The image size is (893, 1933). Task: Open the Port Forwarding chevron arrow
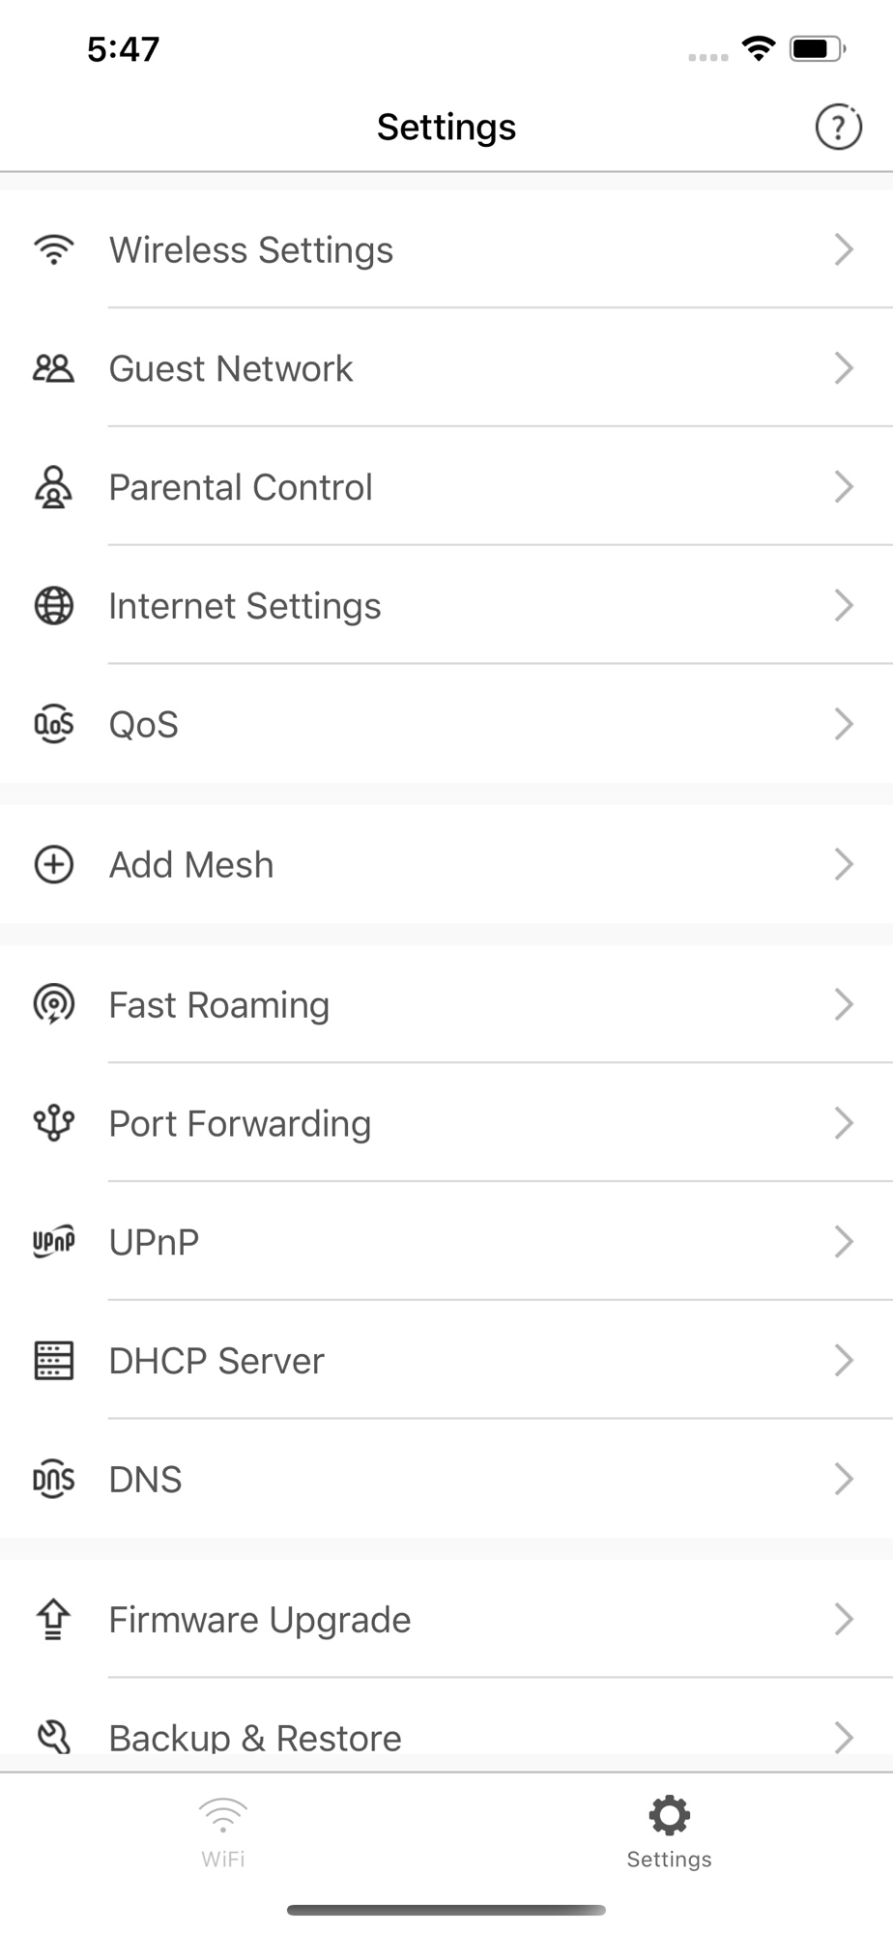844,1123
